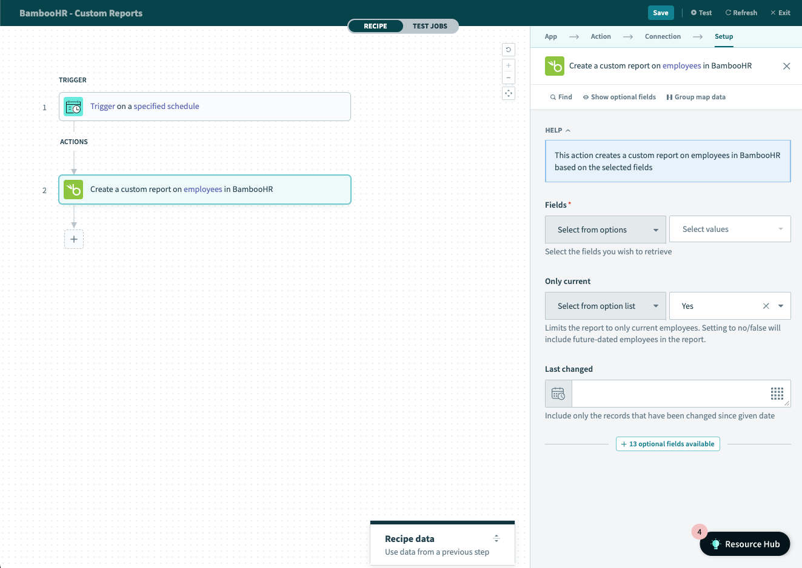Image resolution: width=802 pixels, height=568 pixels.
Task: Collapse the HELP section
Action: click(567, 130)
